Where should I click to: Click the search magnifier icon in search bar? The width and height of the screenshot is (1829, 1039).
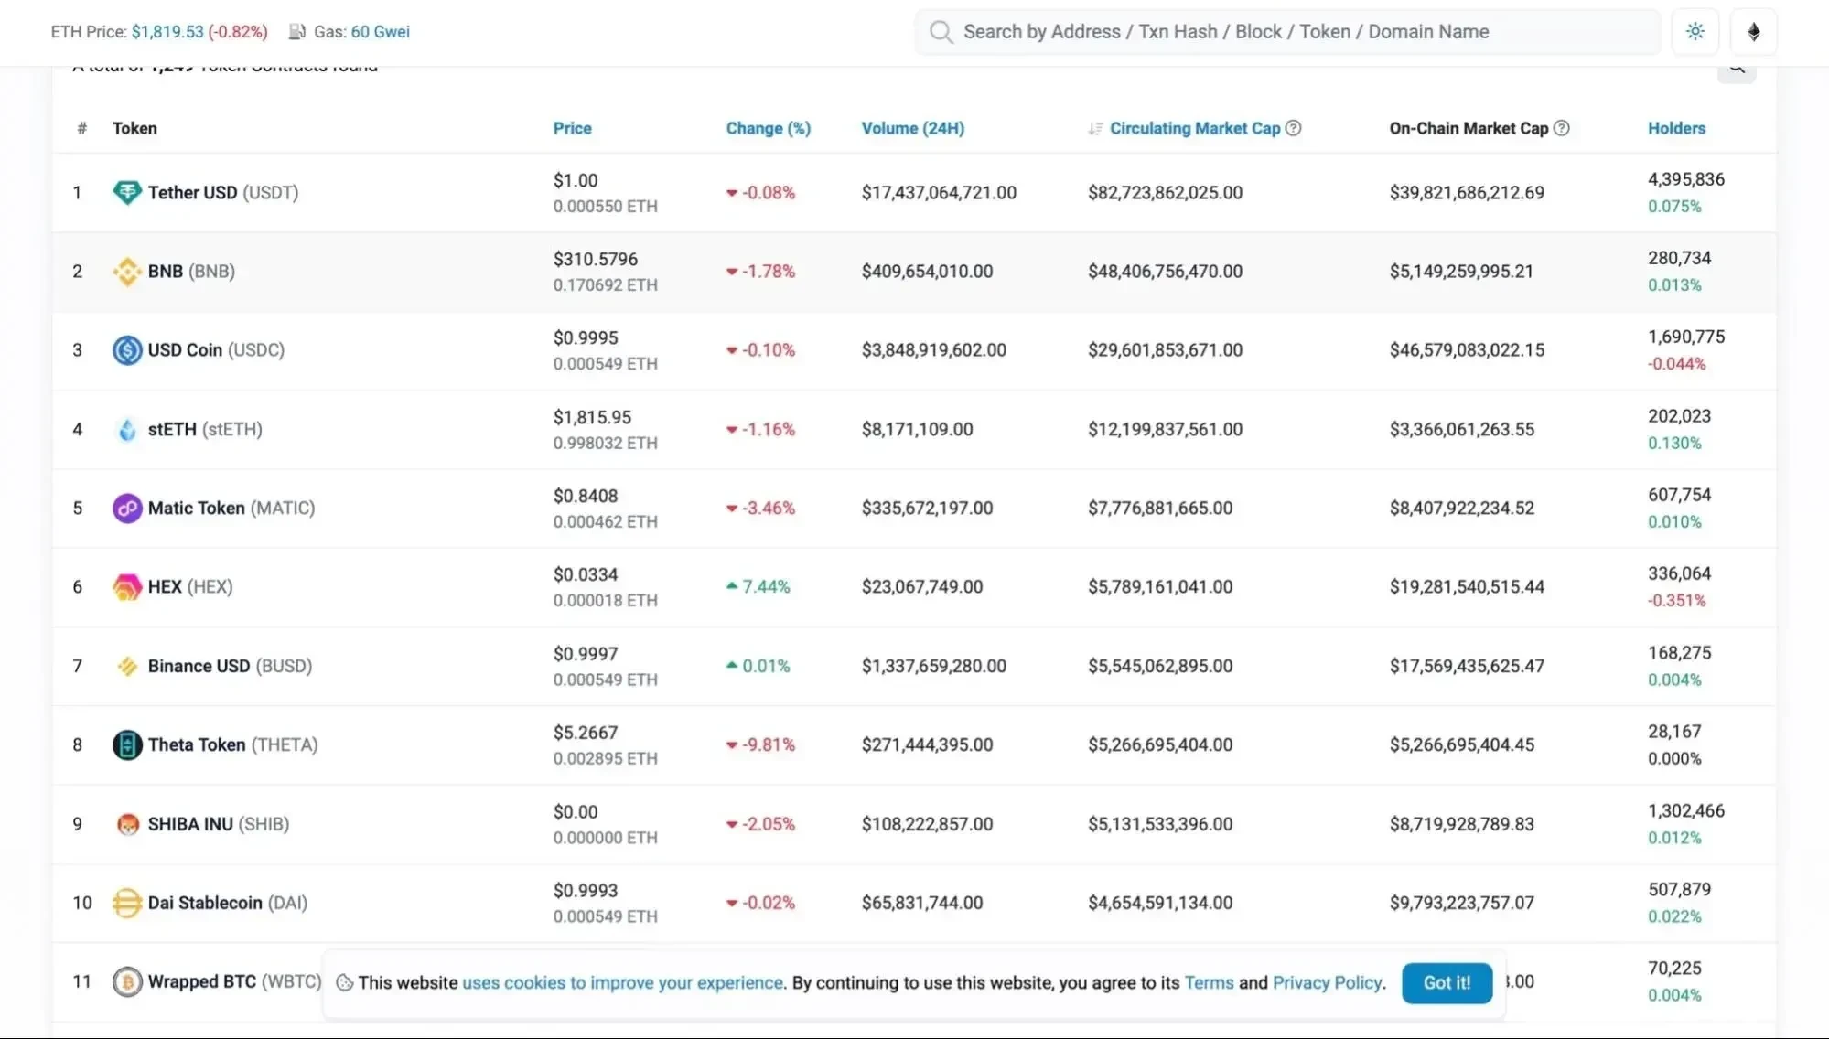(x=941, y=32)
